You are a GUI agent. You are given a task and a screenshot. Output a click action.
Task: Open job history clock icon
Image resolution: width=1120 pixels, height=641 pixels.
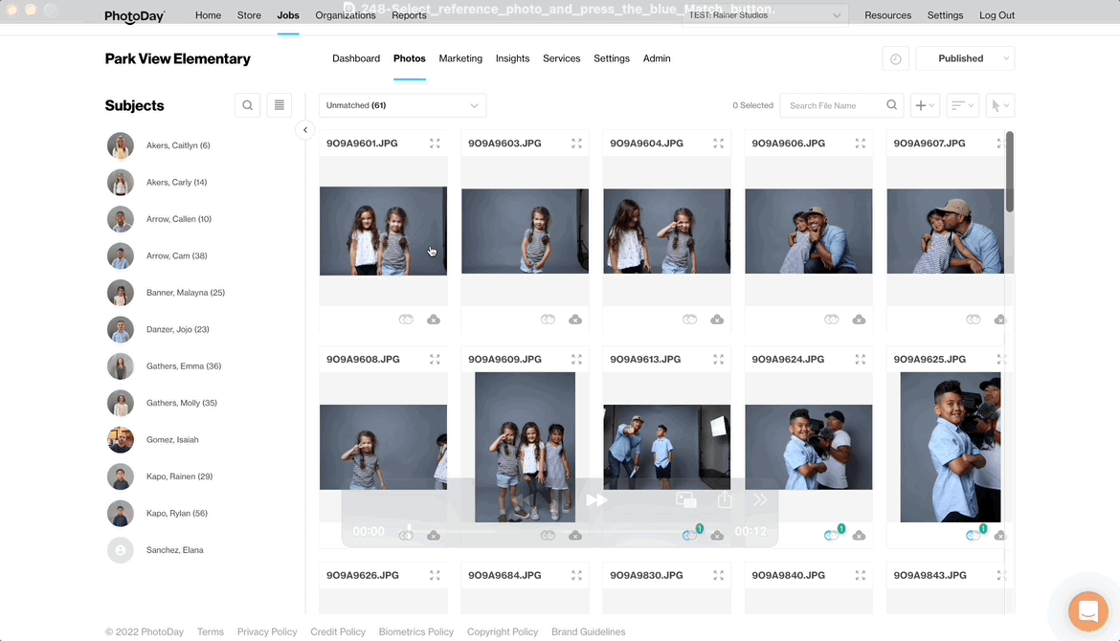(x=895, y=58)
